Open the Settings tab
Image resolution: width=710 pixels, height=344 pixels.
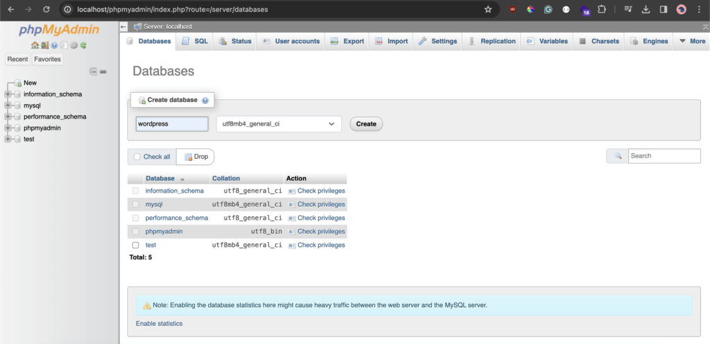[438, 41]
